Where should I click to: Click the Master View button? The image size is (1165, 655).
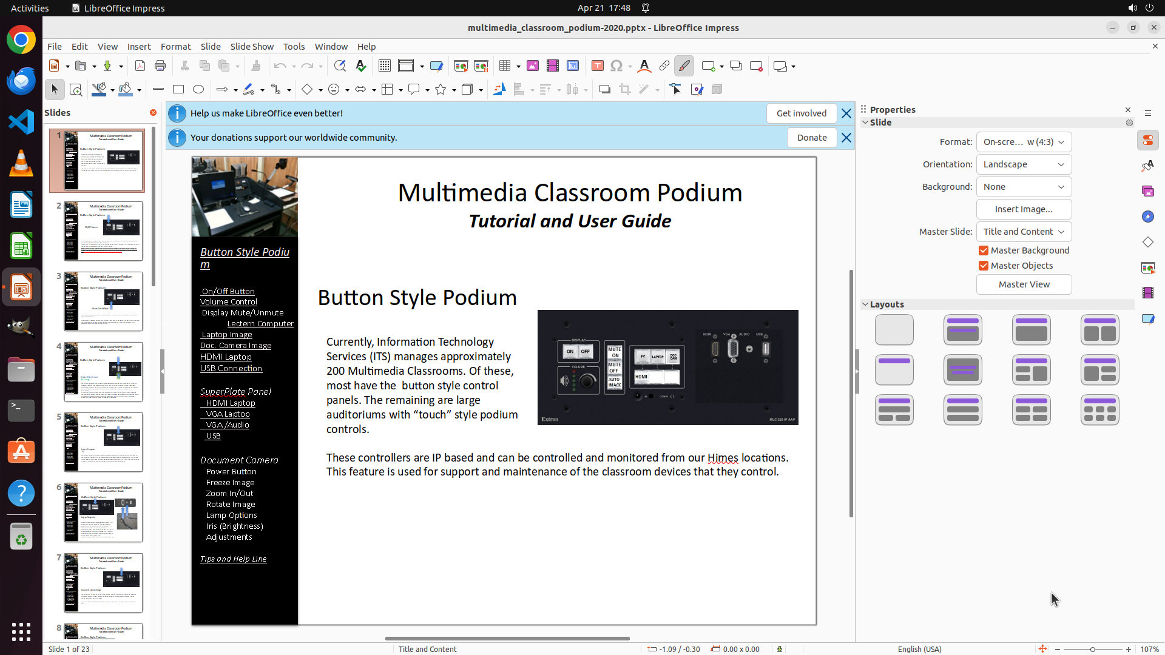(1024, 284)
